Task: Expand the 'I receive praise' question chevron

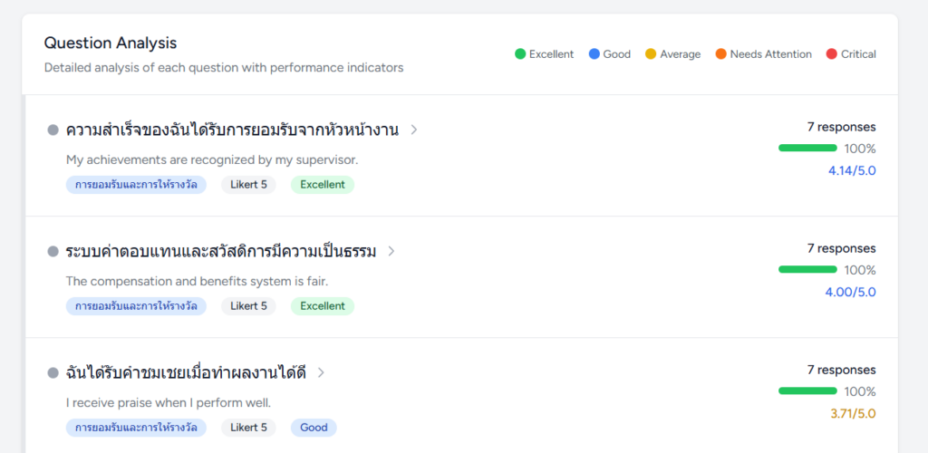Action: (x=321, y=372)
